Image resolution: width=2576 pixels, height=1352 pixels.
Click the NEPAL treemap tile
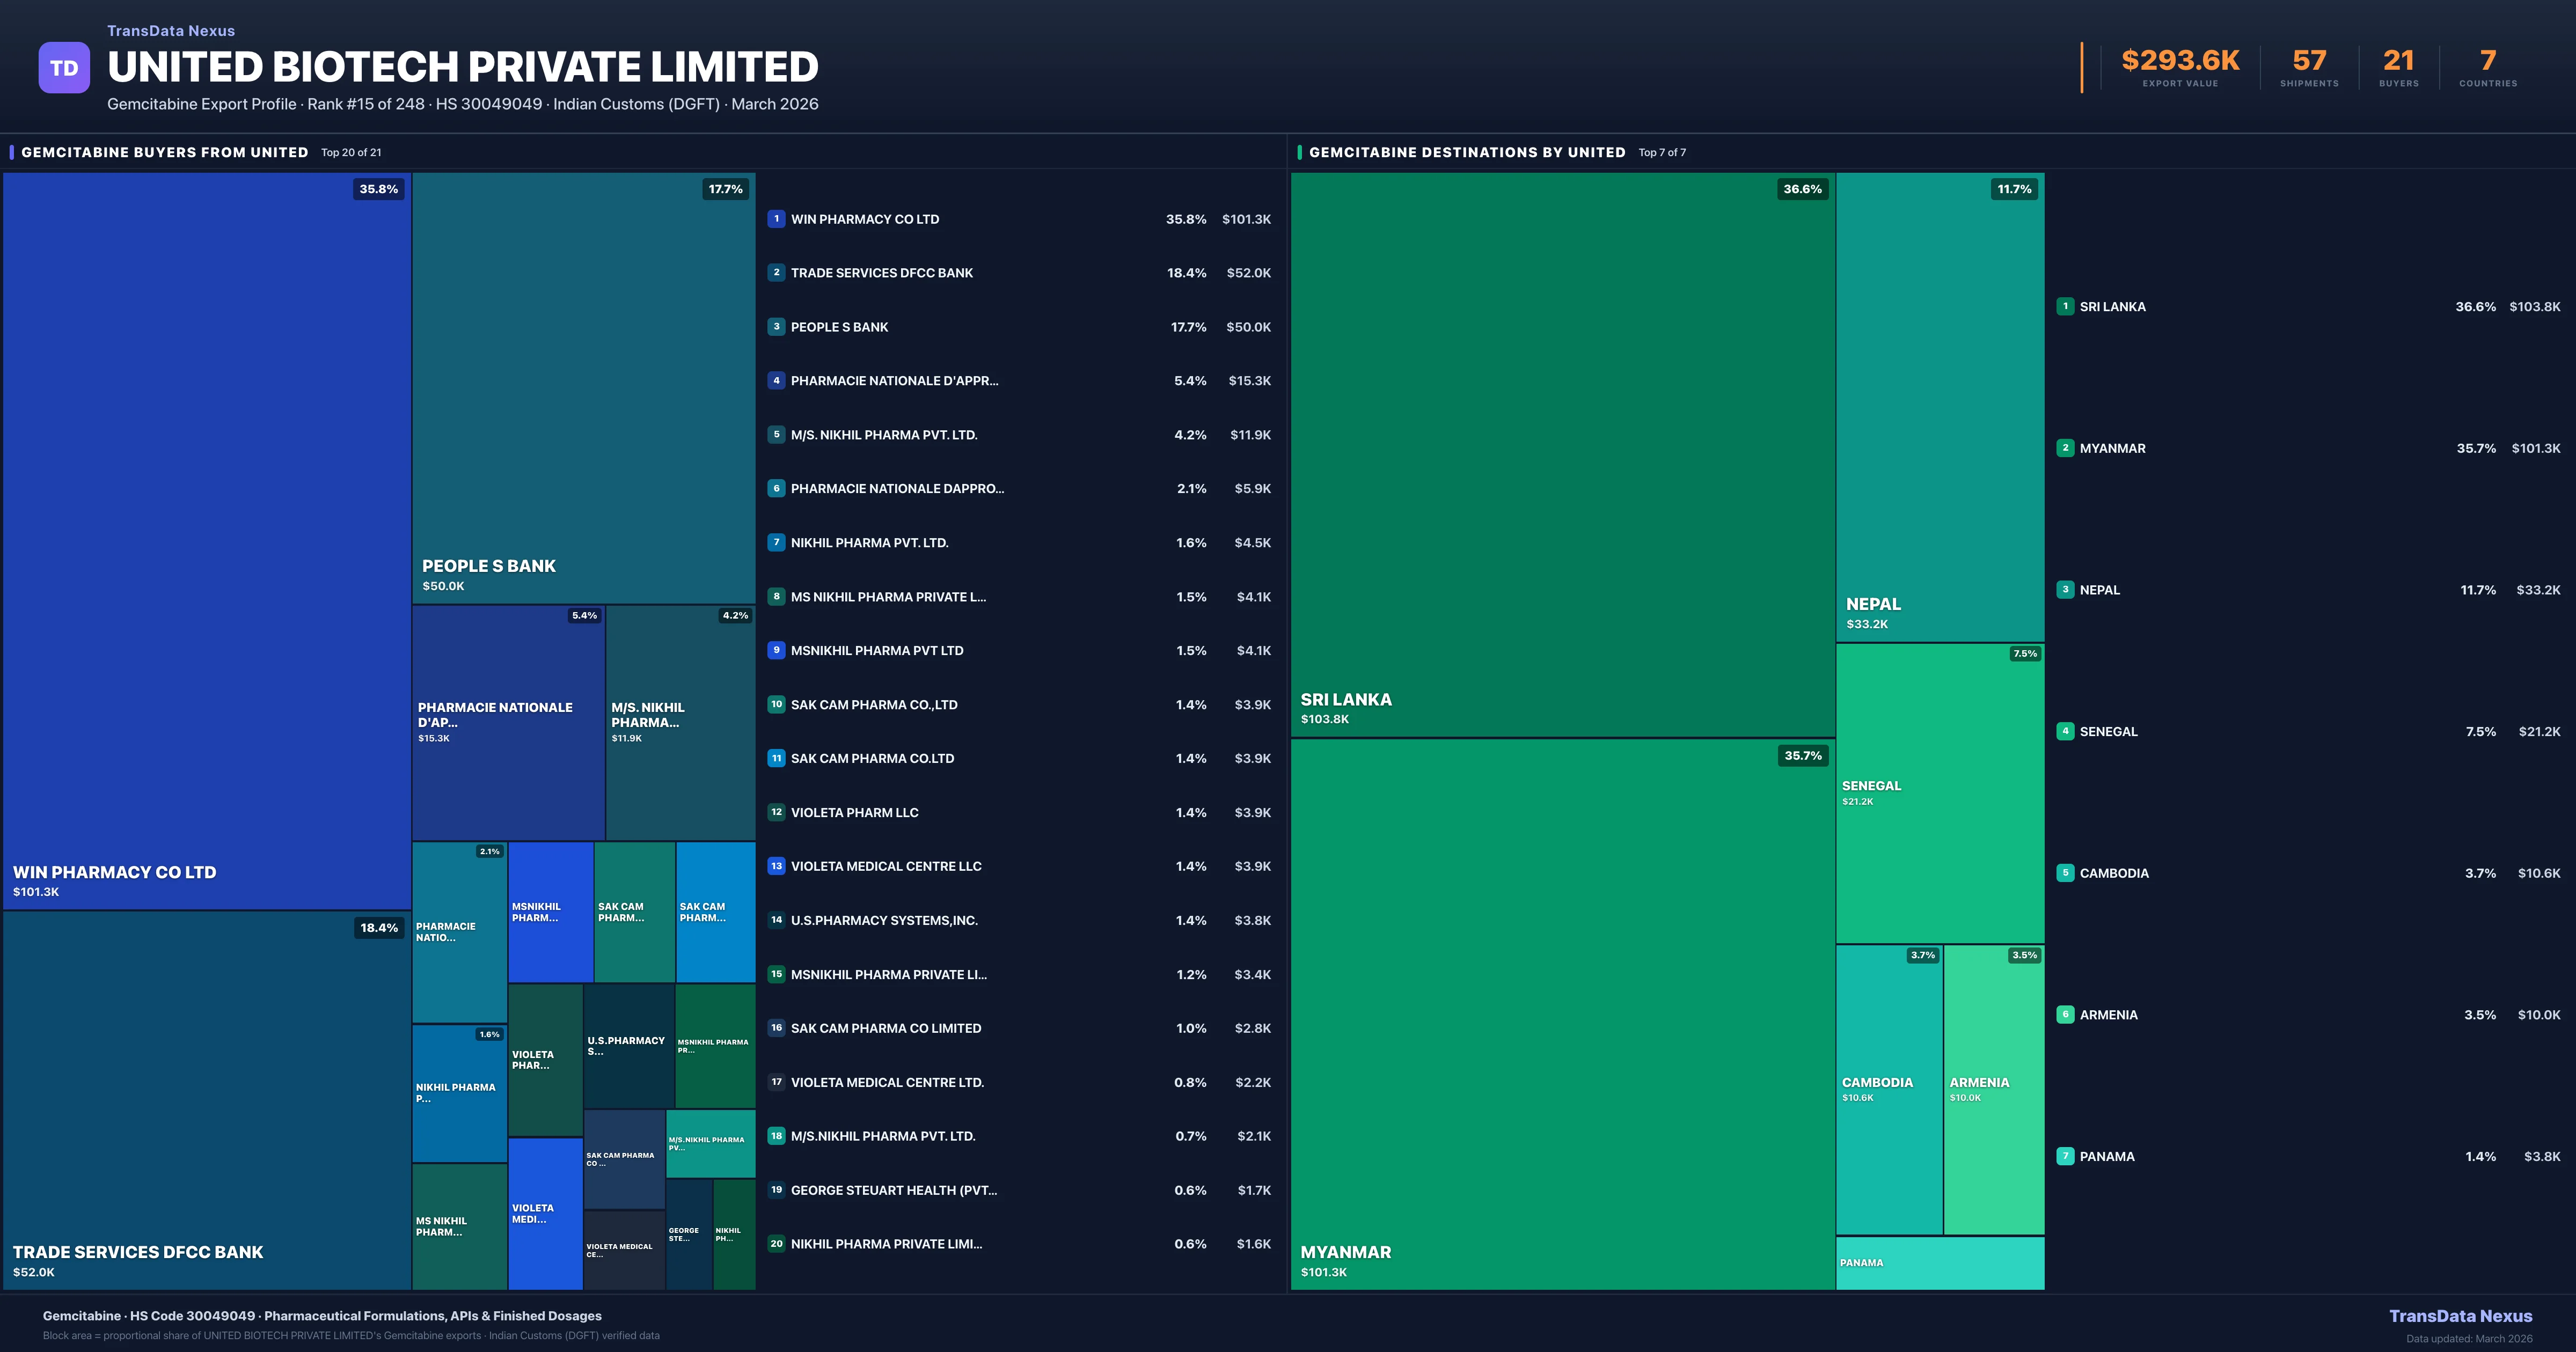pos(1939,407)
